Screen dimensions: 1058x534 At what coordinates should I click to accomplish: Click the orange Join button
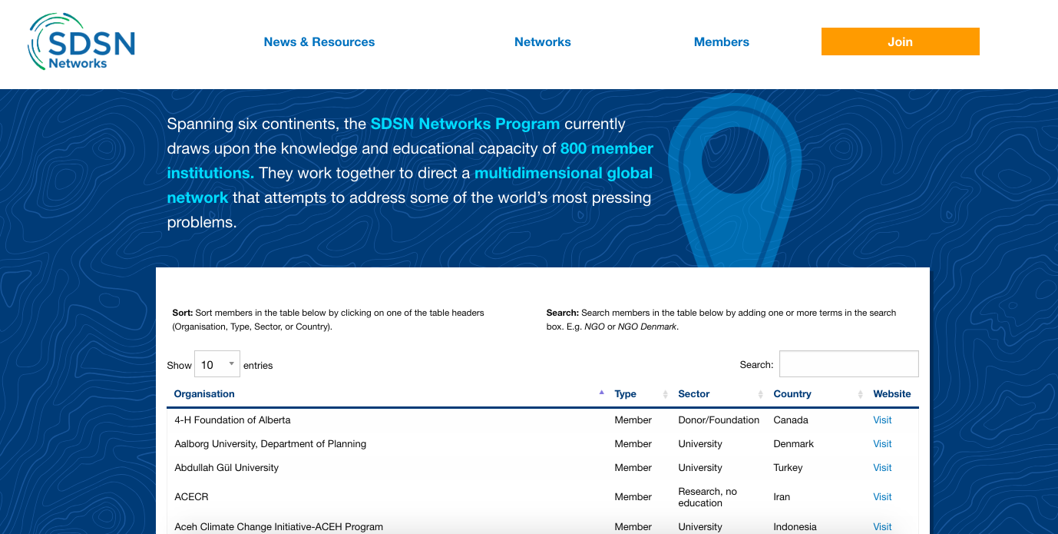point(901,41)
